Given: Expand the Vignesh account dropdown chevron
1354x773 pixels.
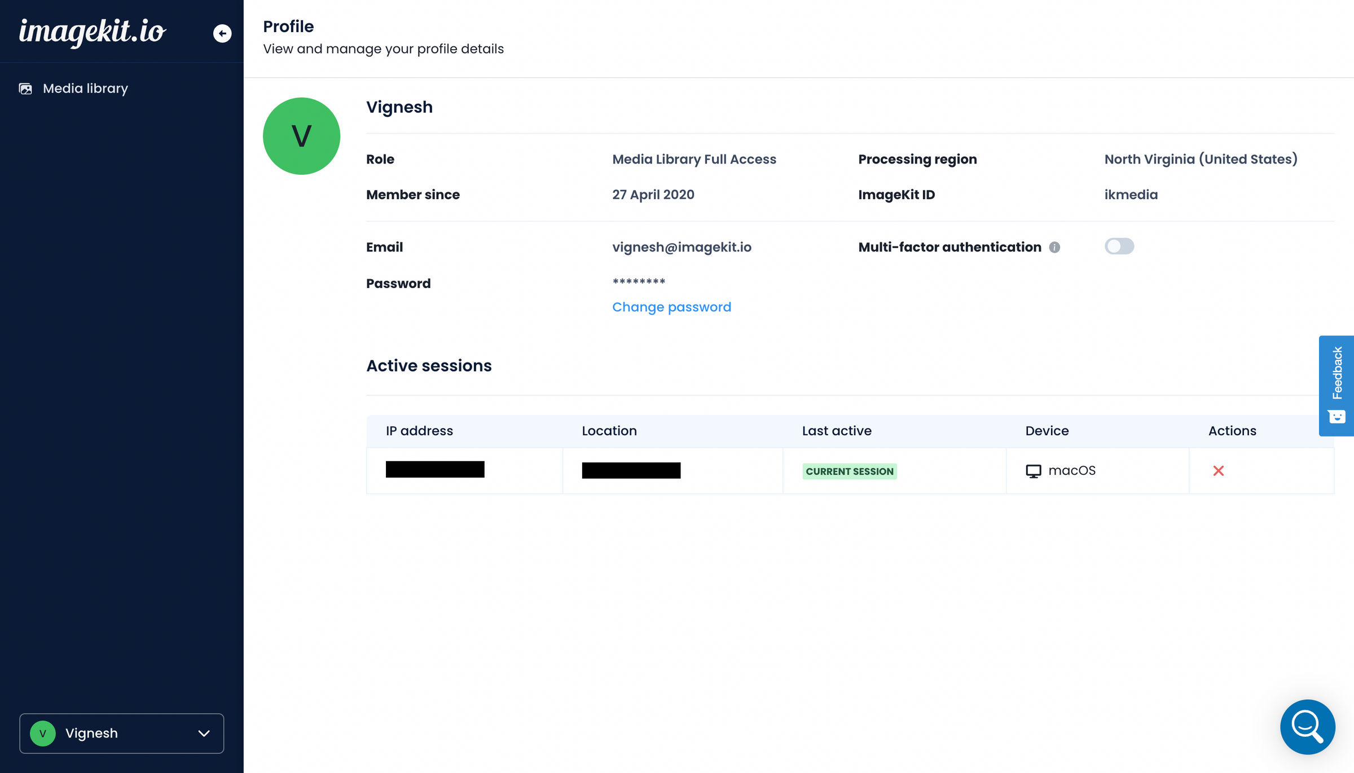Looking at the screenshot, I should [204, 734].
